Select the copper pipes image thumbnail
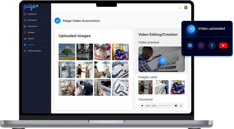 102,52
